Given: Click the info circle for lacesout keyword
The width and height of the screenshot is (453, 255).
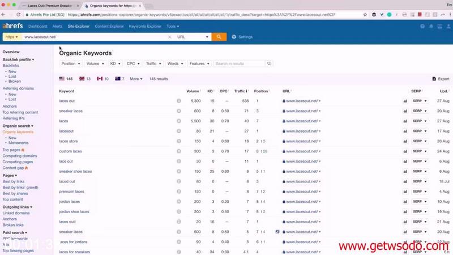Looking at the screenshot, I should tap(179, 131).
